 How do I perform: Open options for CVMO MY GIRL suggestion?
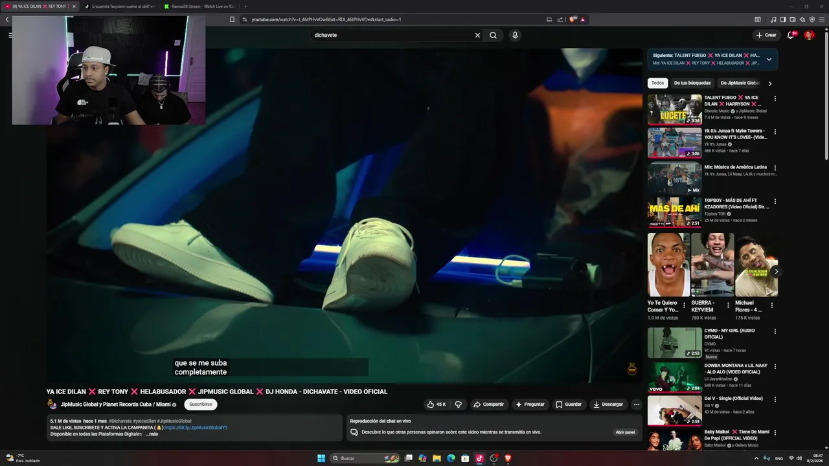(x=775, y=331)
